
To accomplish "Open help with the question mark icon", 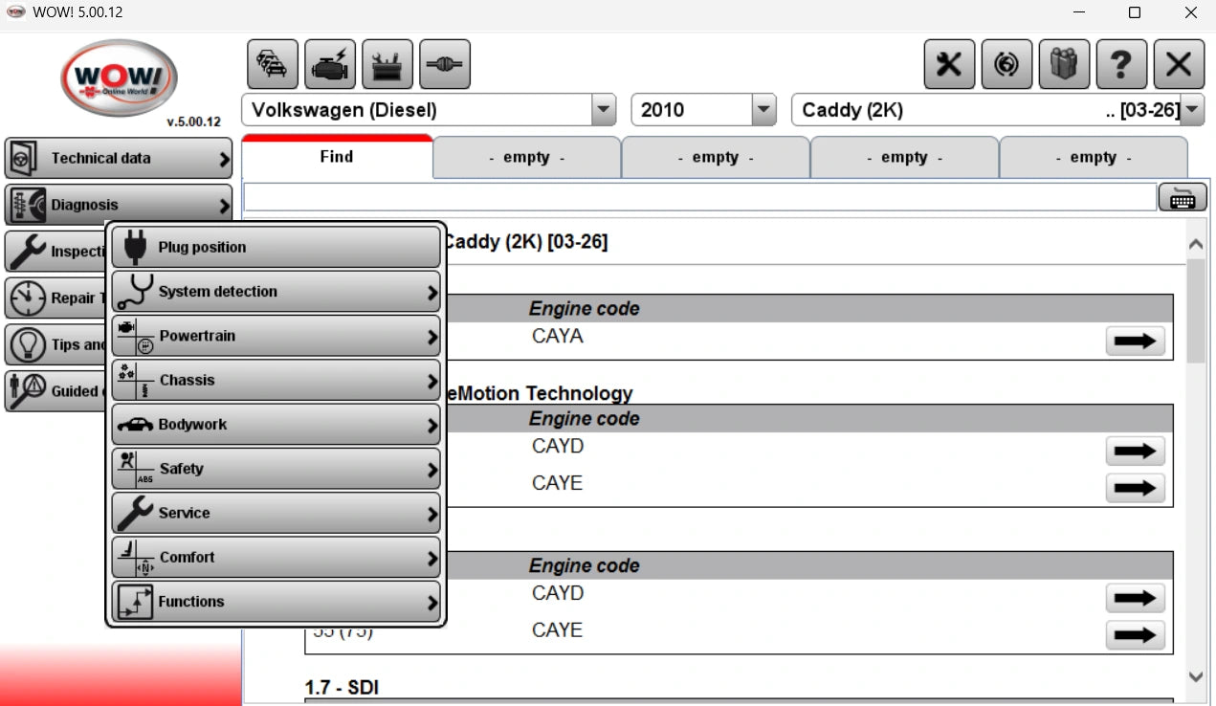I will coord(1121,65).
